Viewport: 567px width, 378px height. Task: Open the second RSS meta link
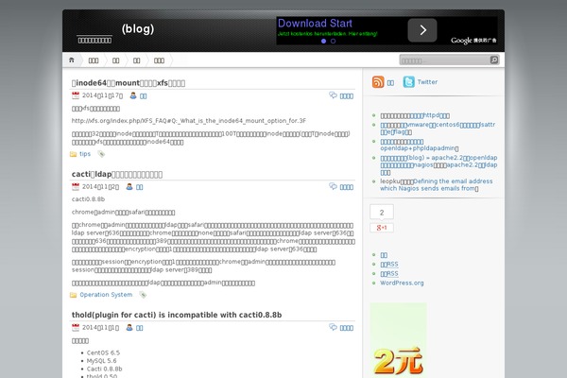(389, 274)
